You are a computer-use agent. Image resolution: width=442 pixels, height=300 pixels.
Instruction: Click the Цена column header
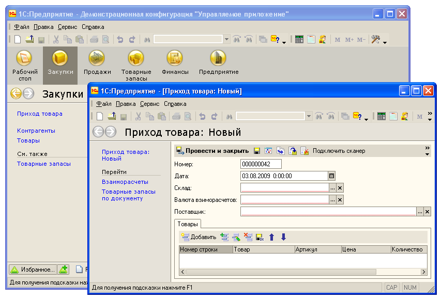(x=366, y=249)
